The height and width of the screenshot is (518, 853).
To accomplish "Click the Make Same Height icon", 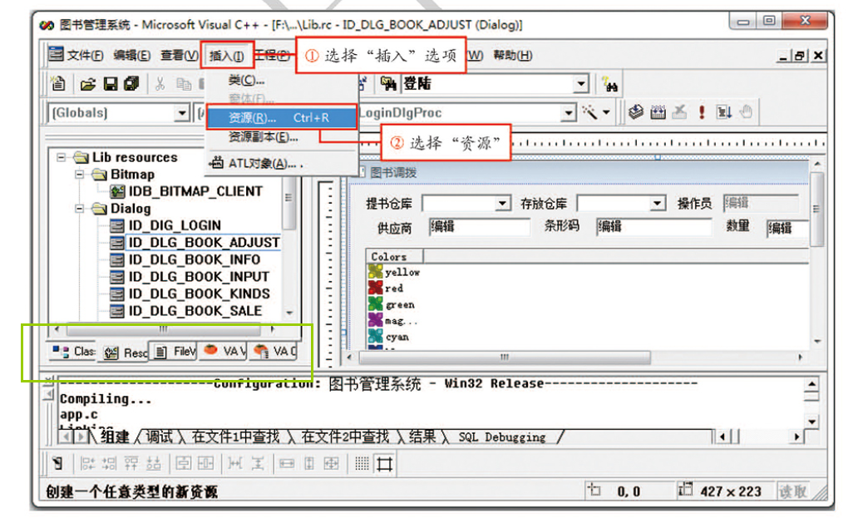I will (309, 464).
